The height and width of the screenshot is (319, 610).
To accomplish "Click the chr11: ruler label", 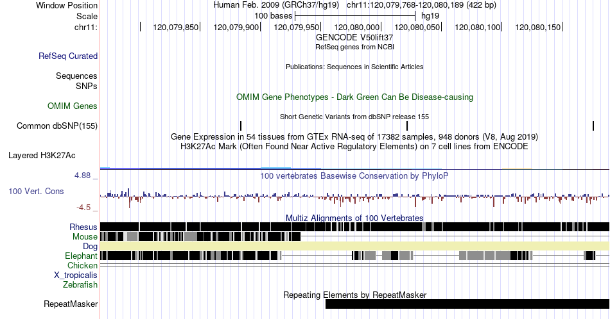I will (x=86, y=27).
